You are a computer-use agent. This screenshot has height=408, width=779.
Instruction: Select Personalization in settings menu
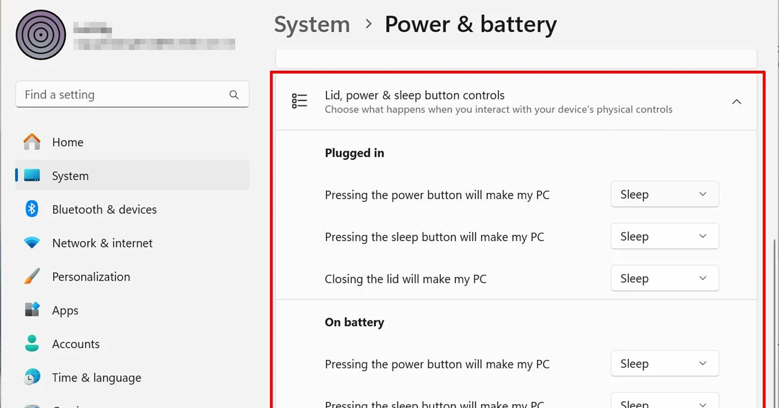click(91, 277)
